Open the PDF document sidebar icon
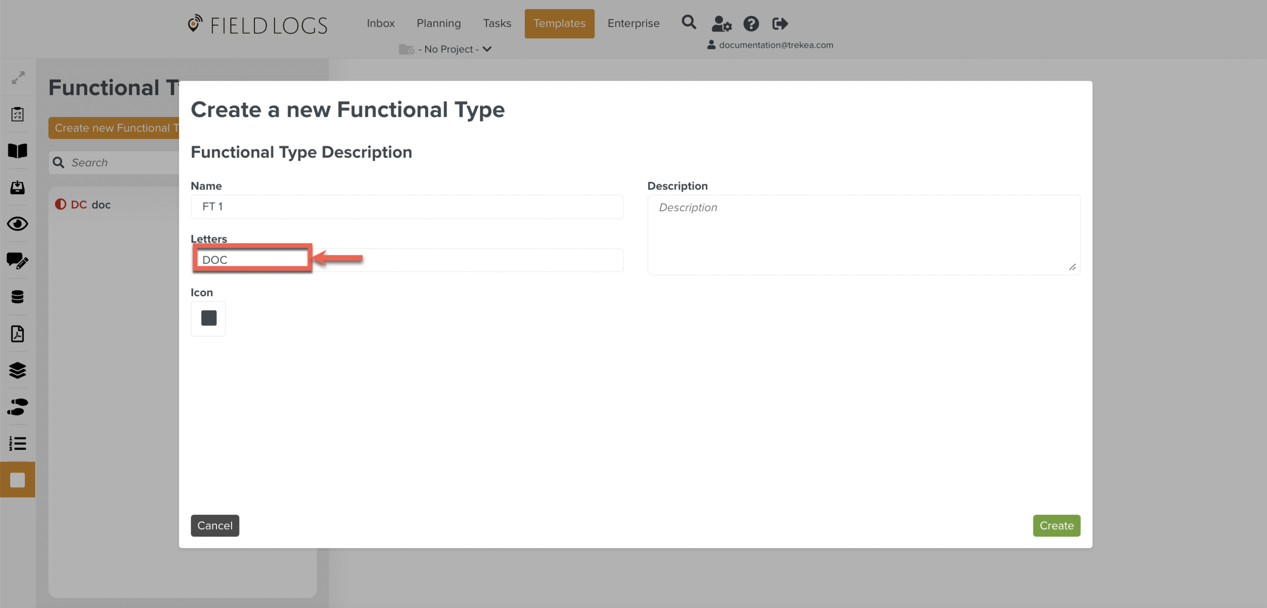1267x608 pixels. coord(18,334)
